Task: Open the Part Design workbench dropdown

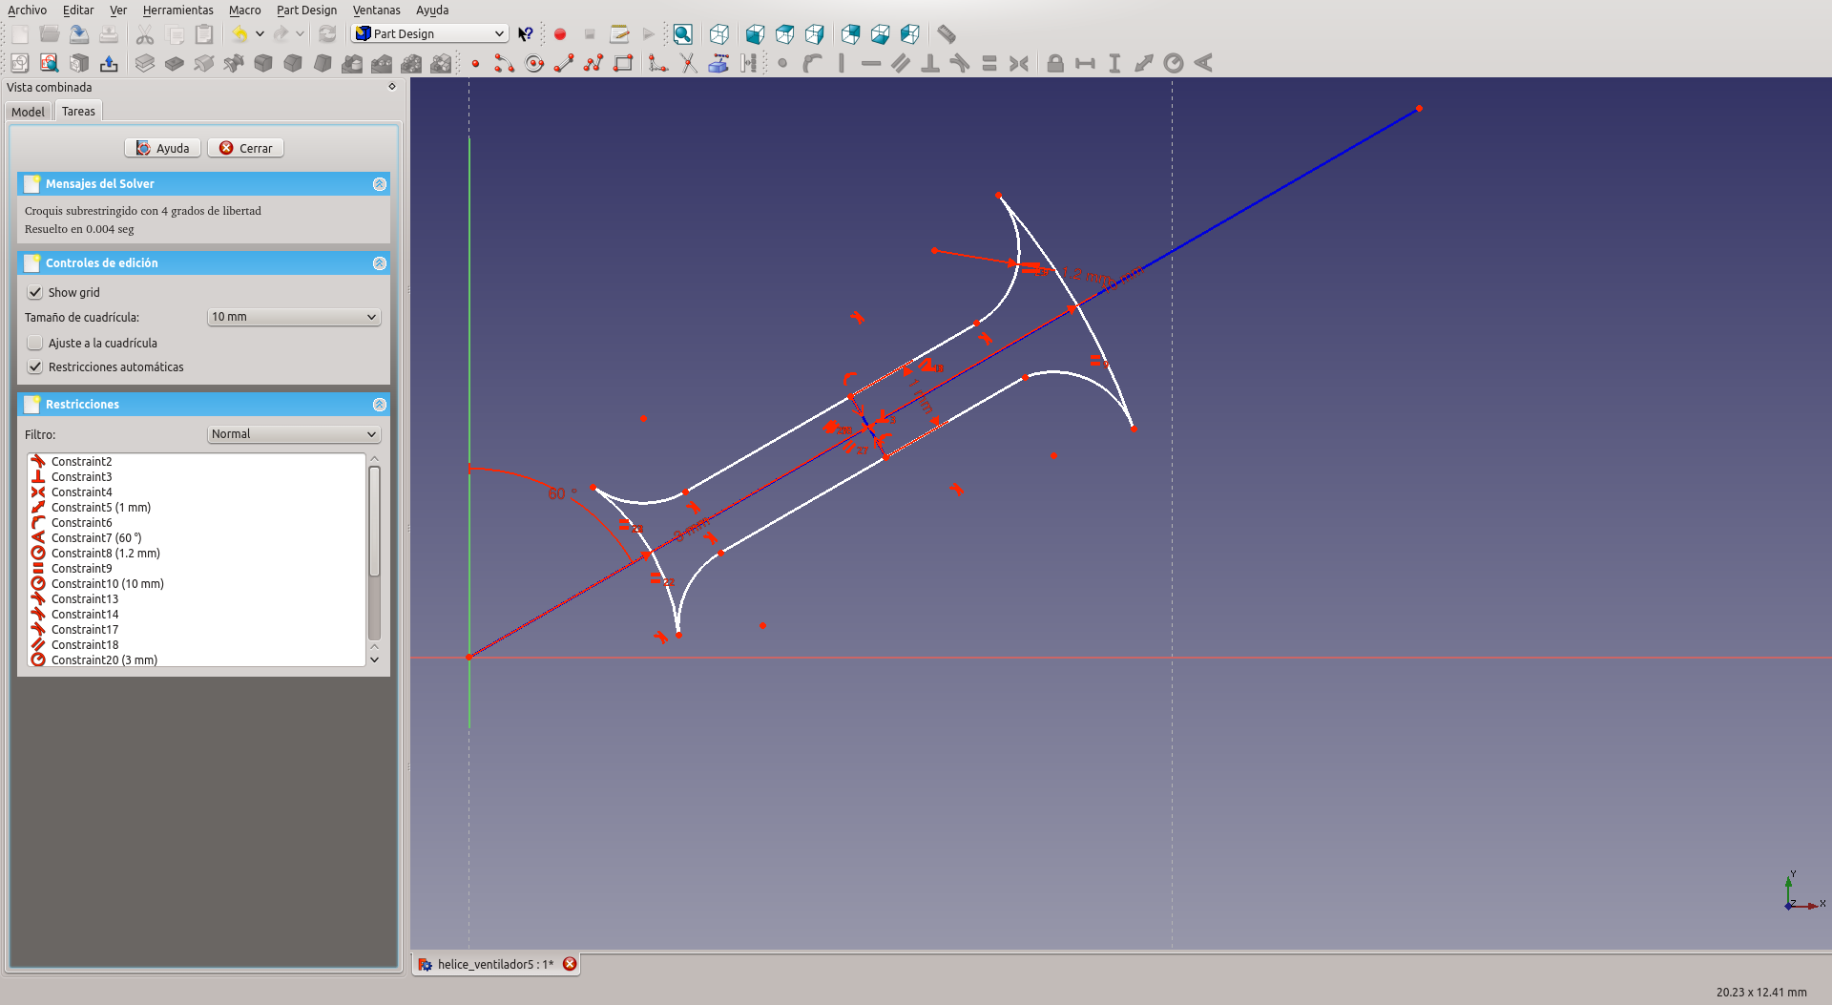Action: coord(429,33)
